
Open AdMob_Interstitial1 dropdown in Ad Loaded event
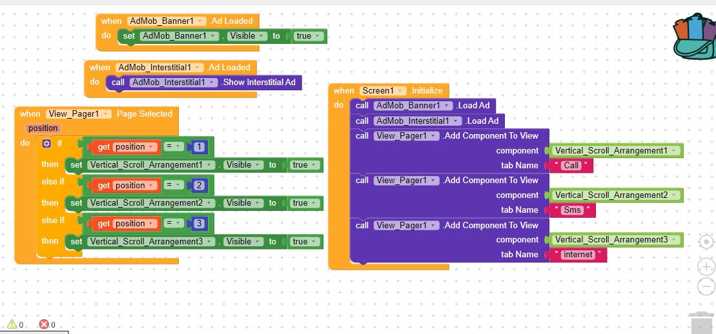pos(159,68)
